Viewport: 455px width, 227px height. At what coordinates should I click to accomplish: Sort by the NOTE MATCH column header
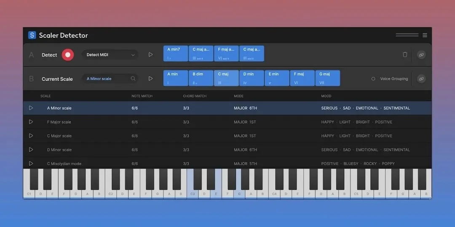point(142,96)
